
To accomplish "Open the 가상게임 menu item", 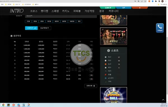I will (90, 11).
